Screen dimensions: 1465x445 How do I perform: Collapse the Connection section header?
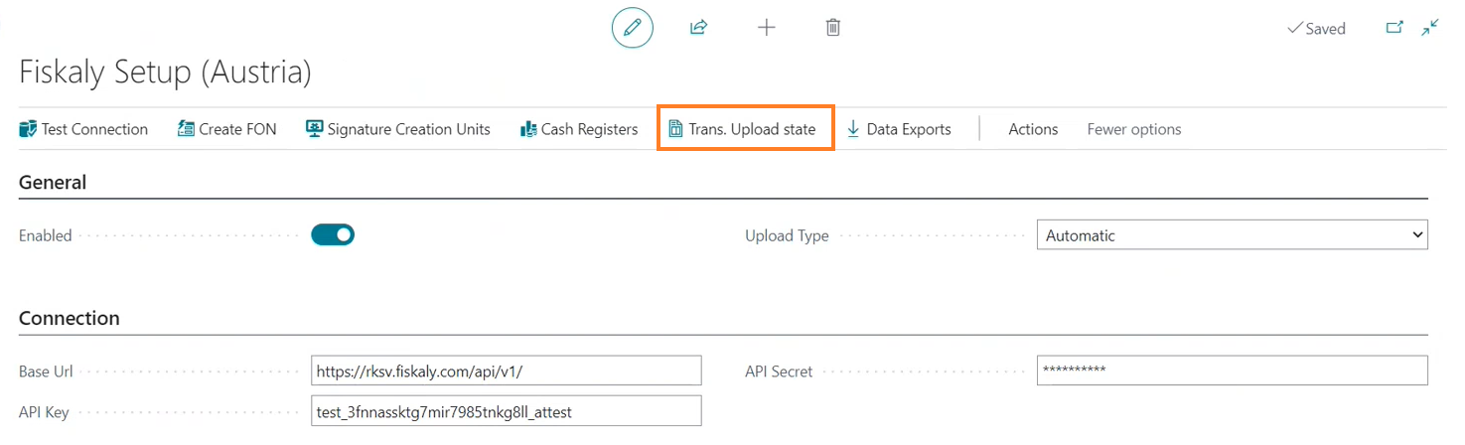(x=70, y=319)
